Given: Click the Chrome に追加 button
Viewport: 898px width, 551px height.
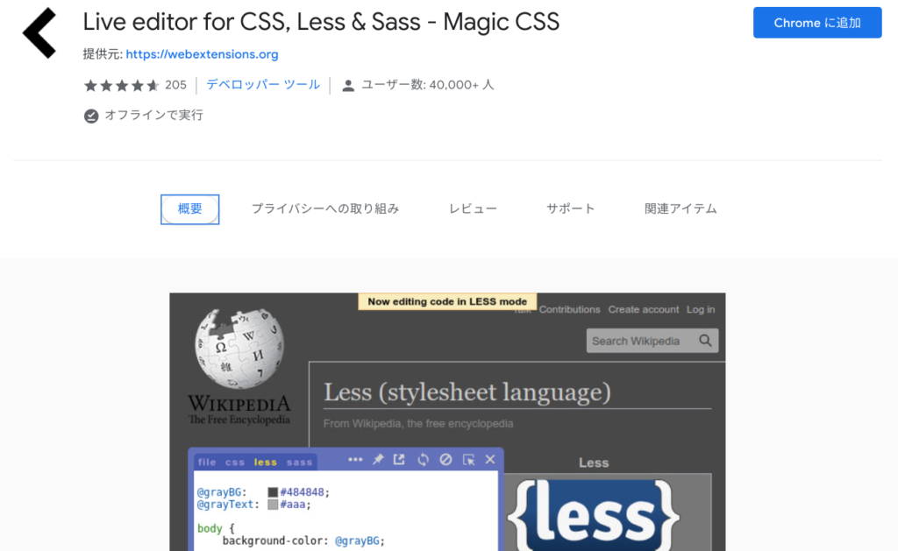Looking at the screenshot, I should tap(817, 23).
